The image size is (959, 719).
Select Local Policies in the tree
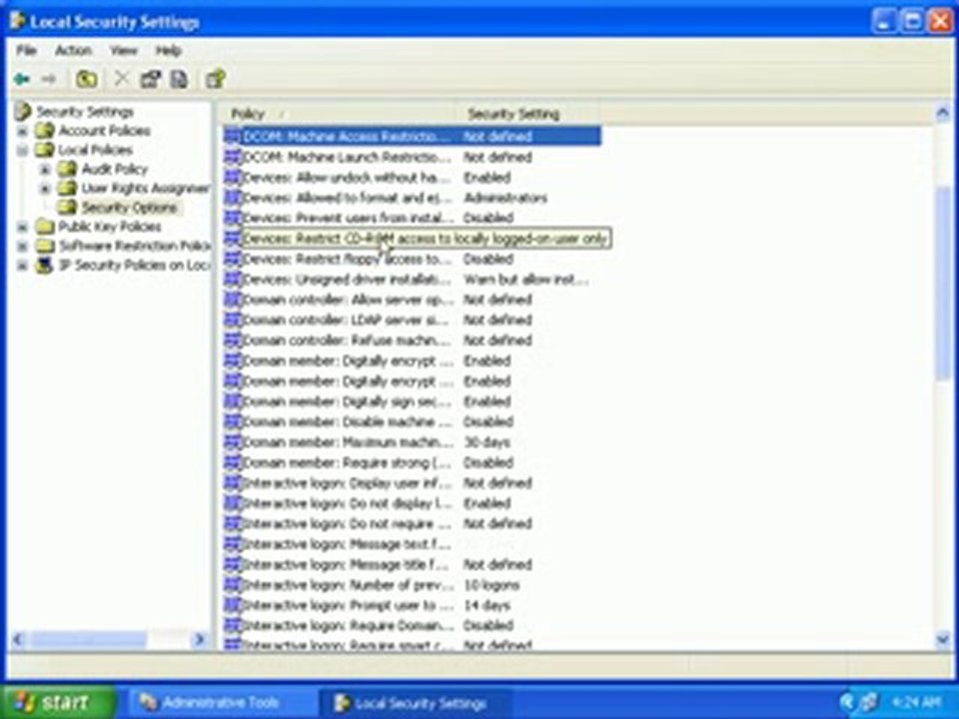(95, 150)
